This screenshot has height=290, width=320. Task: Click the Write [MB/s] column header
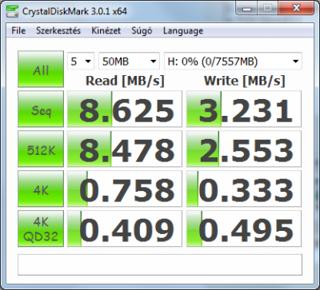click(245, 81)
